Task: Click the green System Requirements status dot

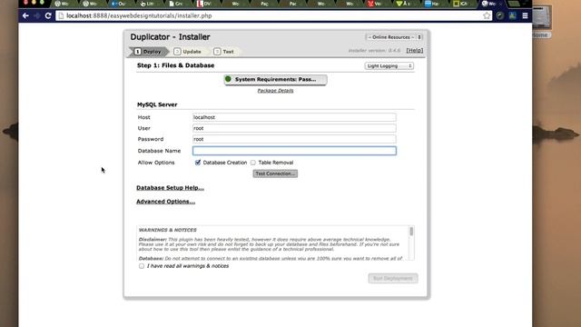Action: click(x=228, y=79)
